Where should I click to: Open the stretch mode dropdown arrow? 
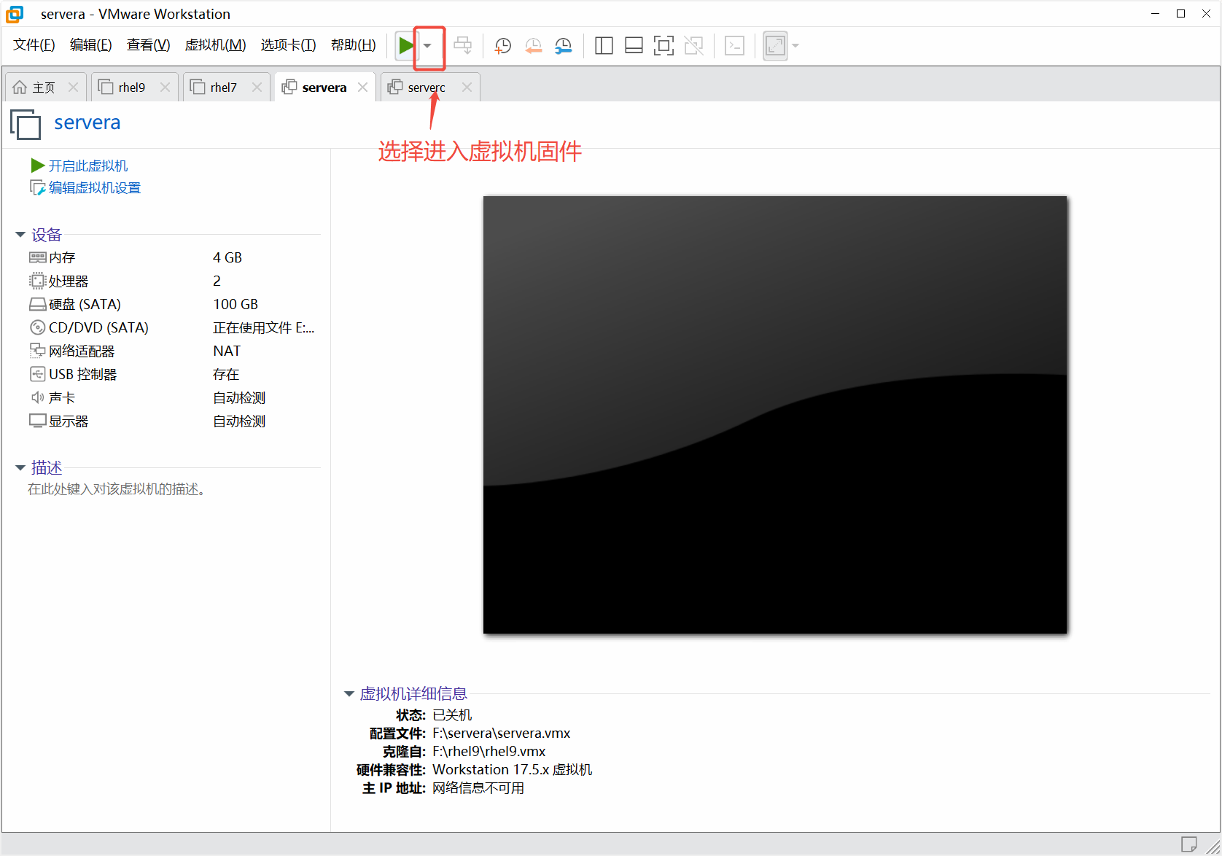pos(795,46)
